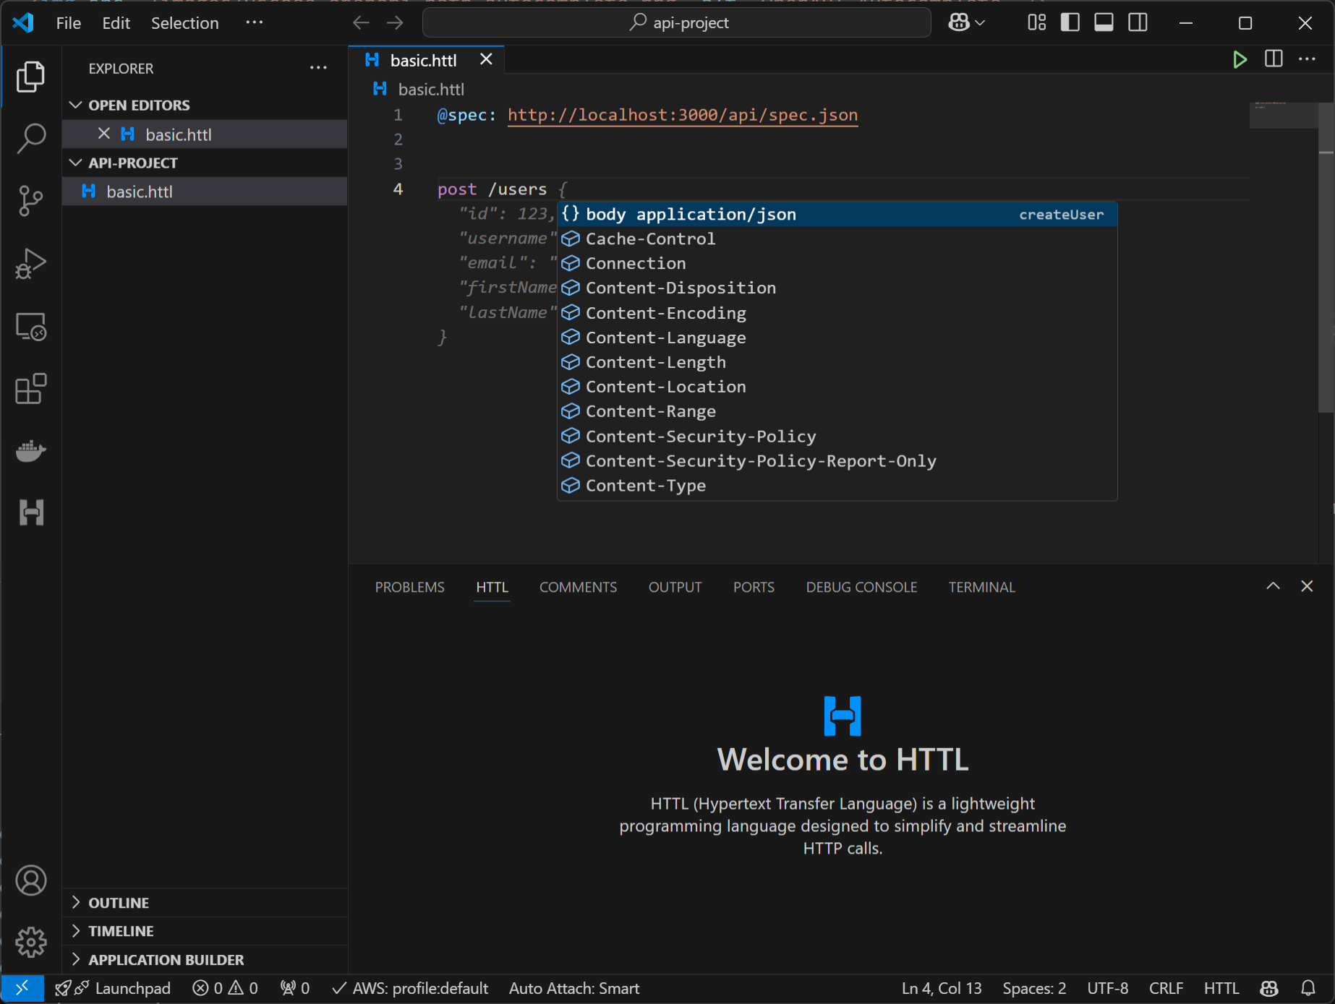Open the Extensions view
1335x1004 pixels.
(30, 389)
